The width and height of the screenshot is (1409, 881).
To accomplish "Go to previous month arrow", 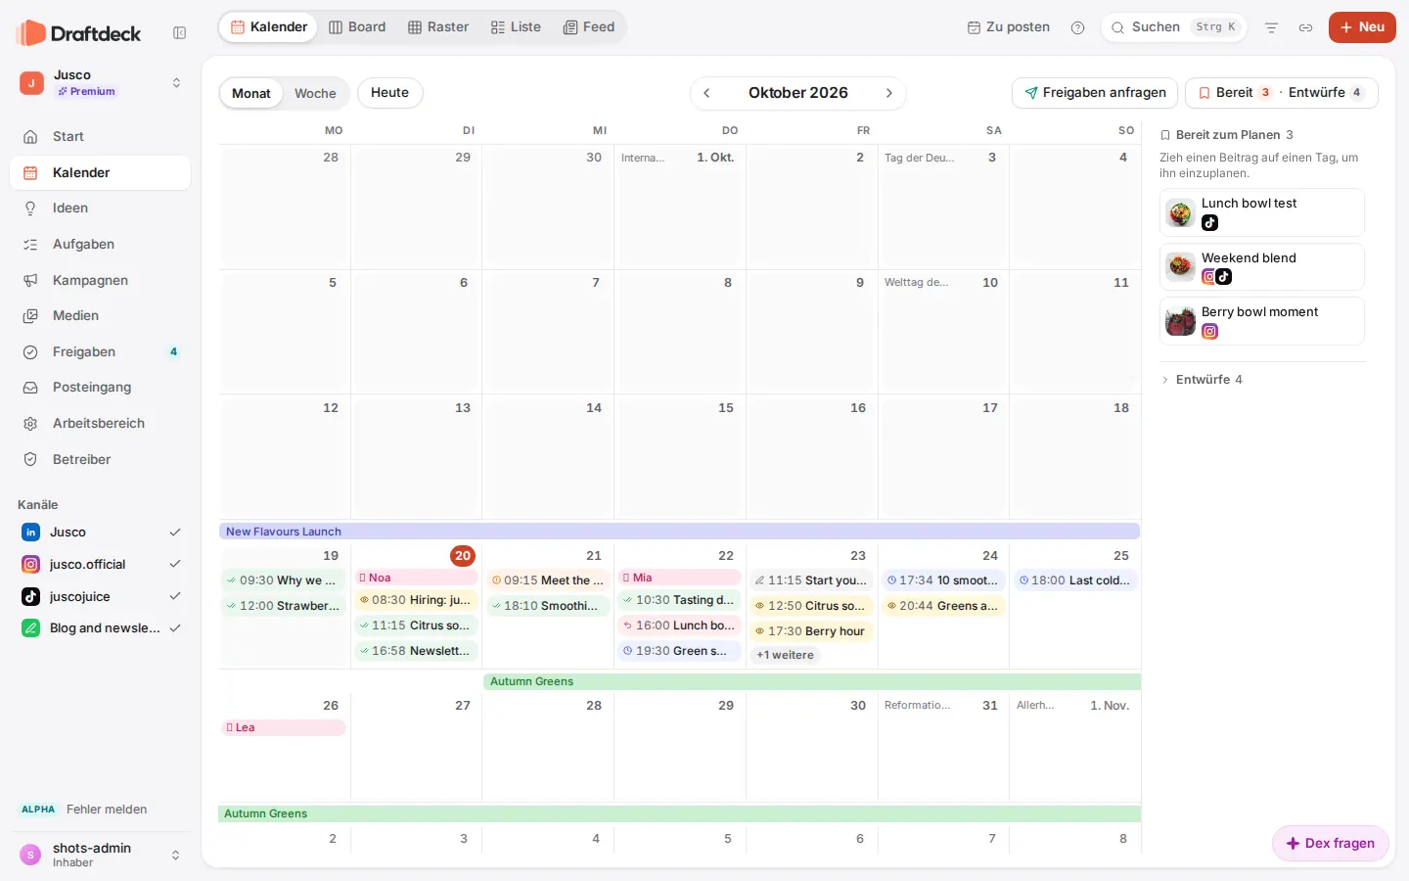I will point(706,93).
